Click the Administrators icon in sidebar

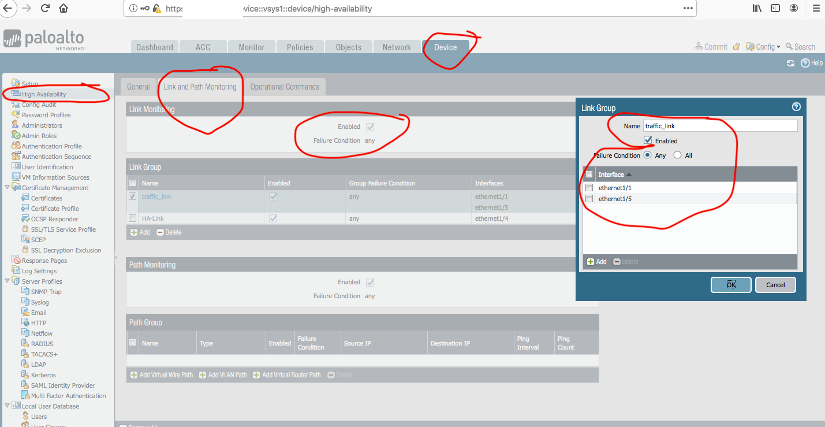coord(16,125)
